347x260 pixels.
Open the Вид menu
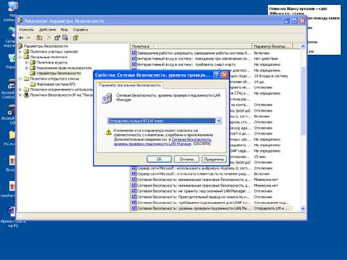(65, 30)
